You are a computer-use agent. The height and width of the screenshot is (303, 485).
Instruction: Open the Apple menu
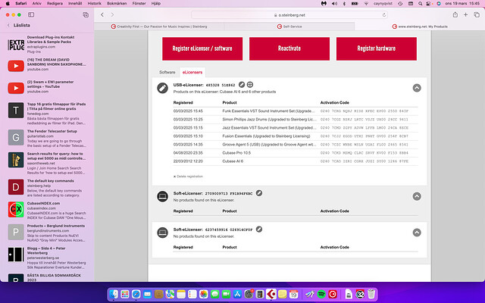(x=8, y=3)
